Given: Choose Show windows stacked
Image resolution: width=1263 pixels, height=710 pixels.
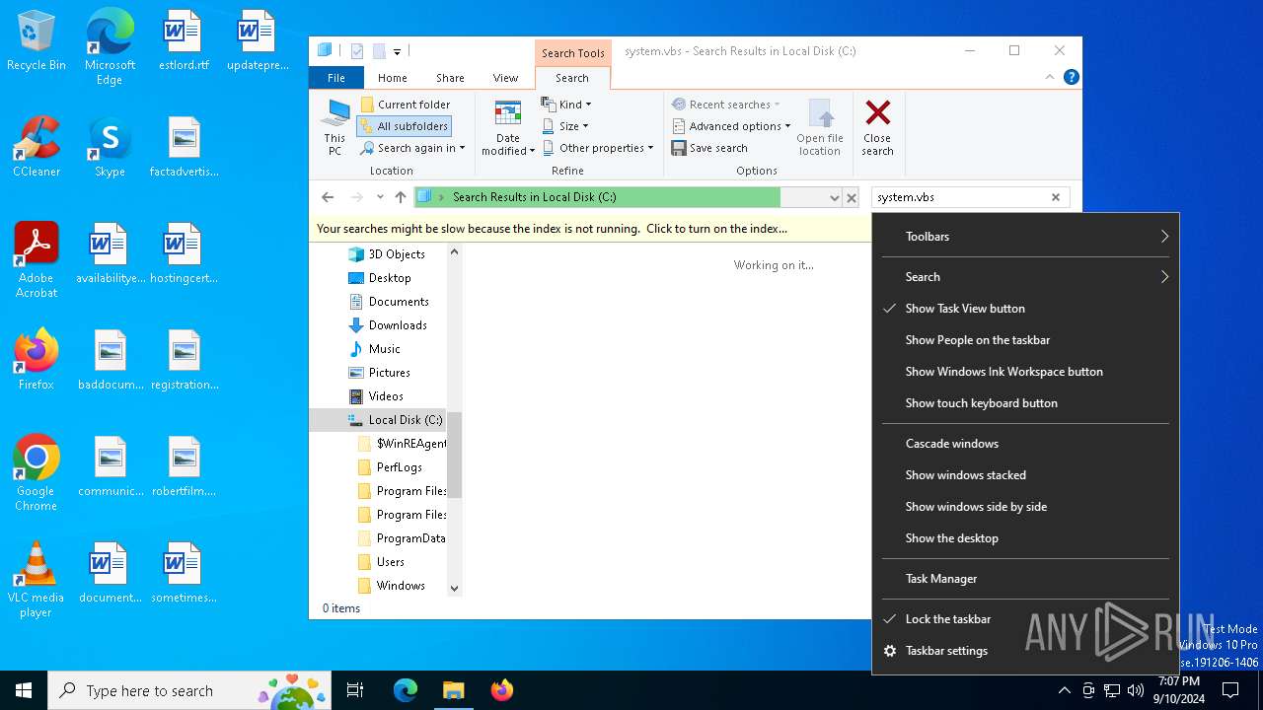Looking at the screenshot, I should coord(1025,475).
